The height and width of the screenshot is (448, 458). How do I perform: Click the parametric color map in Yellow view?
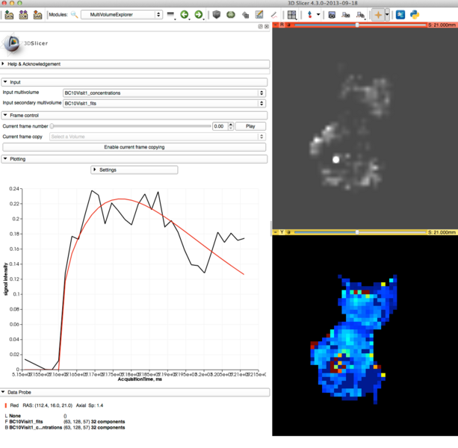click(353, 338)
